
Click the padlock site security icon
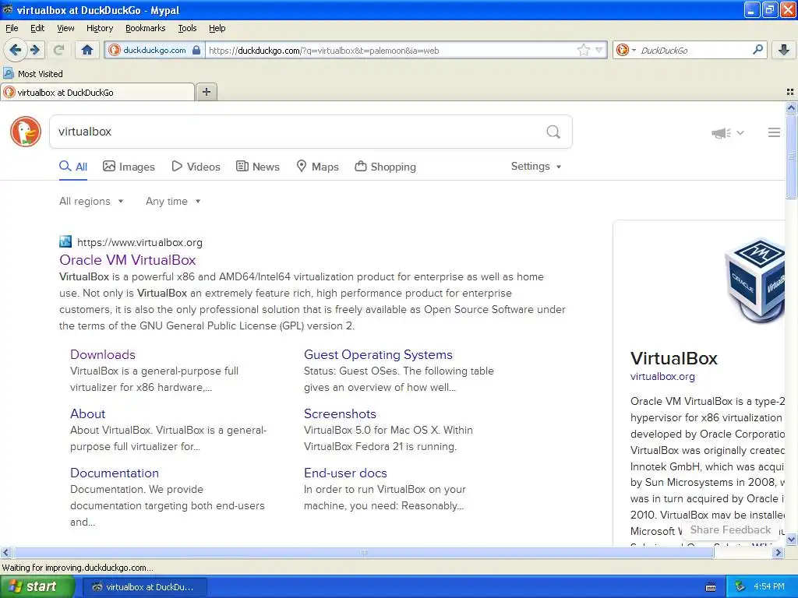click(x=196, y=50)
